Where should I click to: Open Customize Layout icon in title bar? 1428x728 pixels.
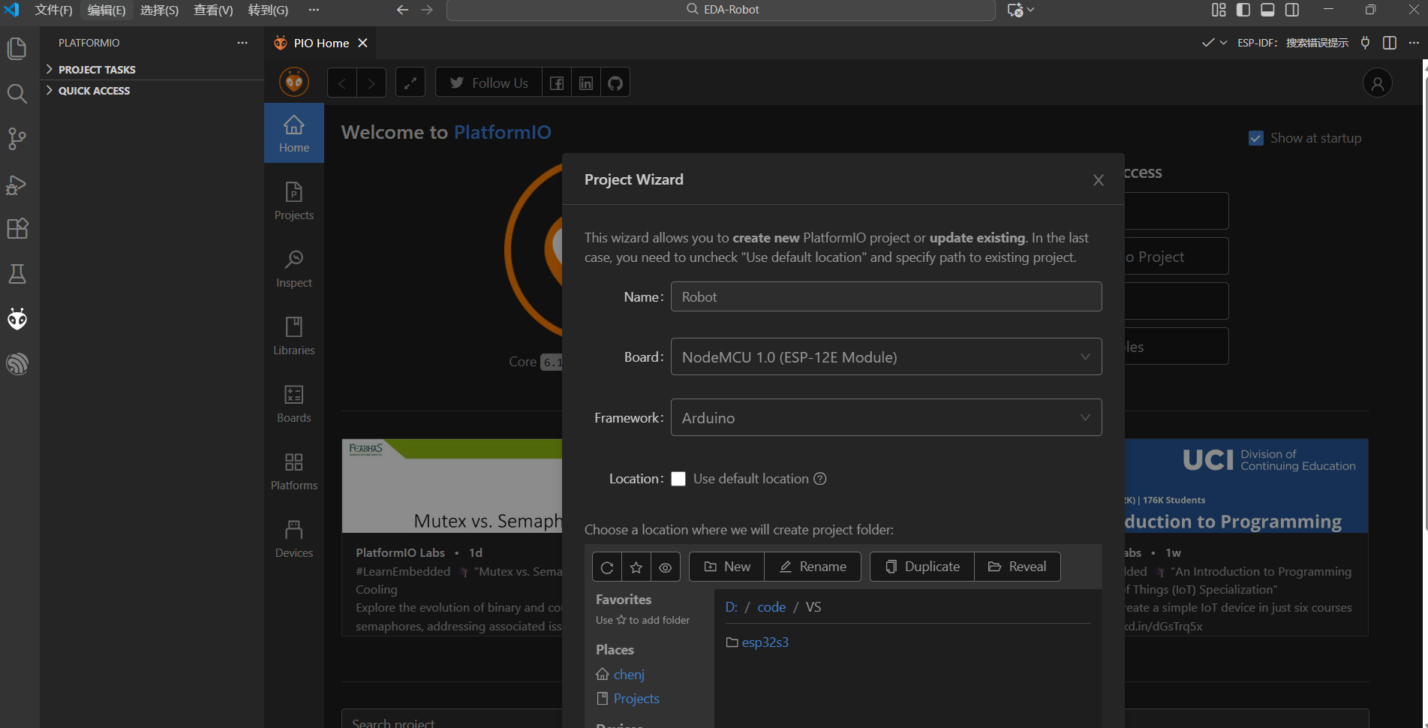(1219, 10)
